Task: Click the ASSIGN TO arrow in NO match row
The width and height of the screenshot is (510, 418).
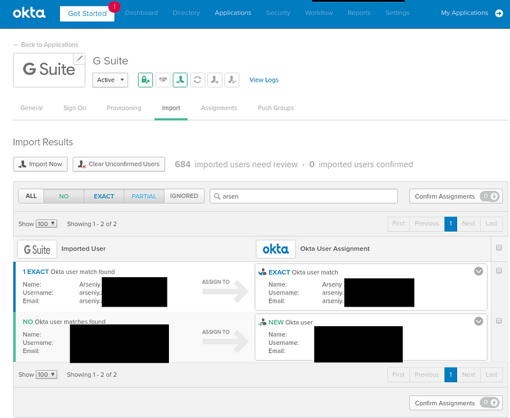Action: (x=225, y=342)
